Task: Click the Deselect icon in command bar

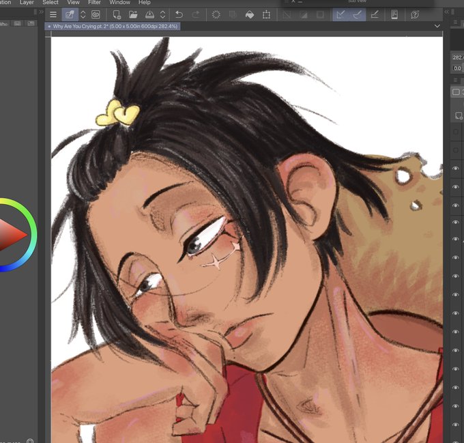Action: (287, 14)
